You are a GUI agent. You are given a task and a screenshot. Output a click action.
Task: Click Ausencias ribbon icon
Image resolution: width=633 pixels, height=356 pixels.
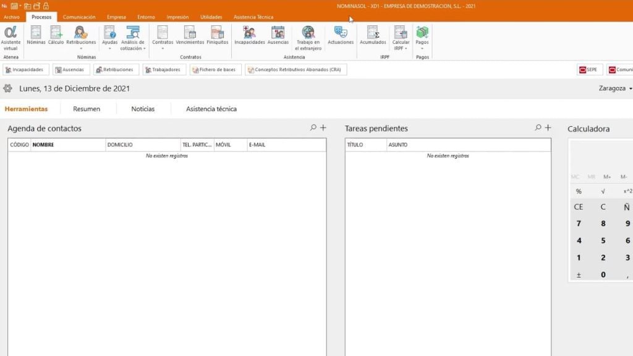(278, 35)
